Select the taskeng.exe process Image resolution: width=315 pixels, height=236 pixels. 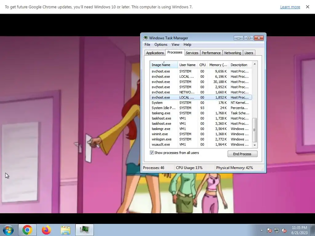click(x=201, y=113)
